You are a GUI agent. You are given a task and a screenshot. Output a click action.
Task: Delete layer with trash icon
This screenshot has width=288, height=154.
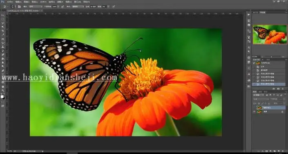(283, 151)
